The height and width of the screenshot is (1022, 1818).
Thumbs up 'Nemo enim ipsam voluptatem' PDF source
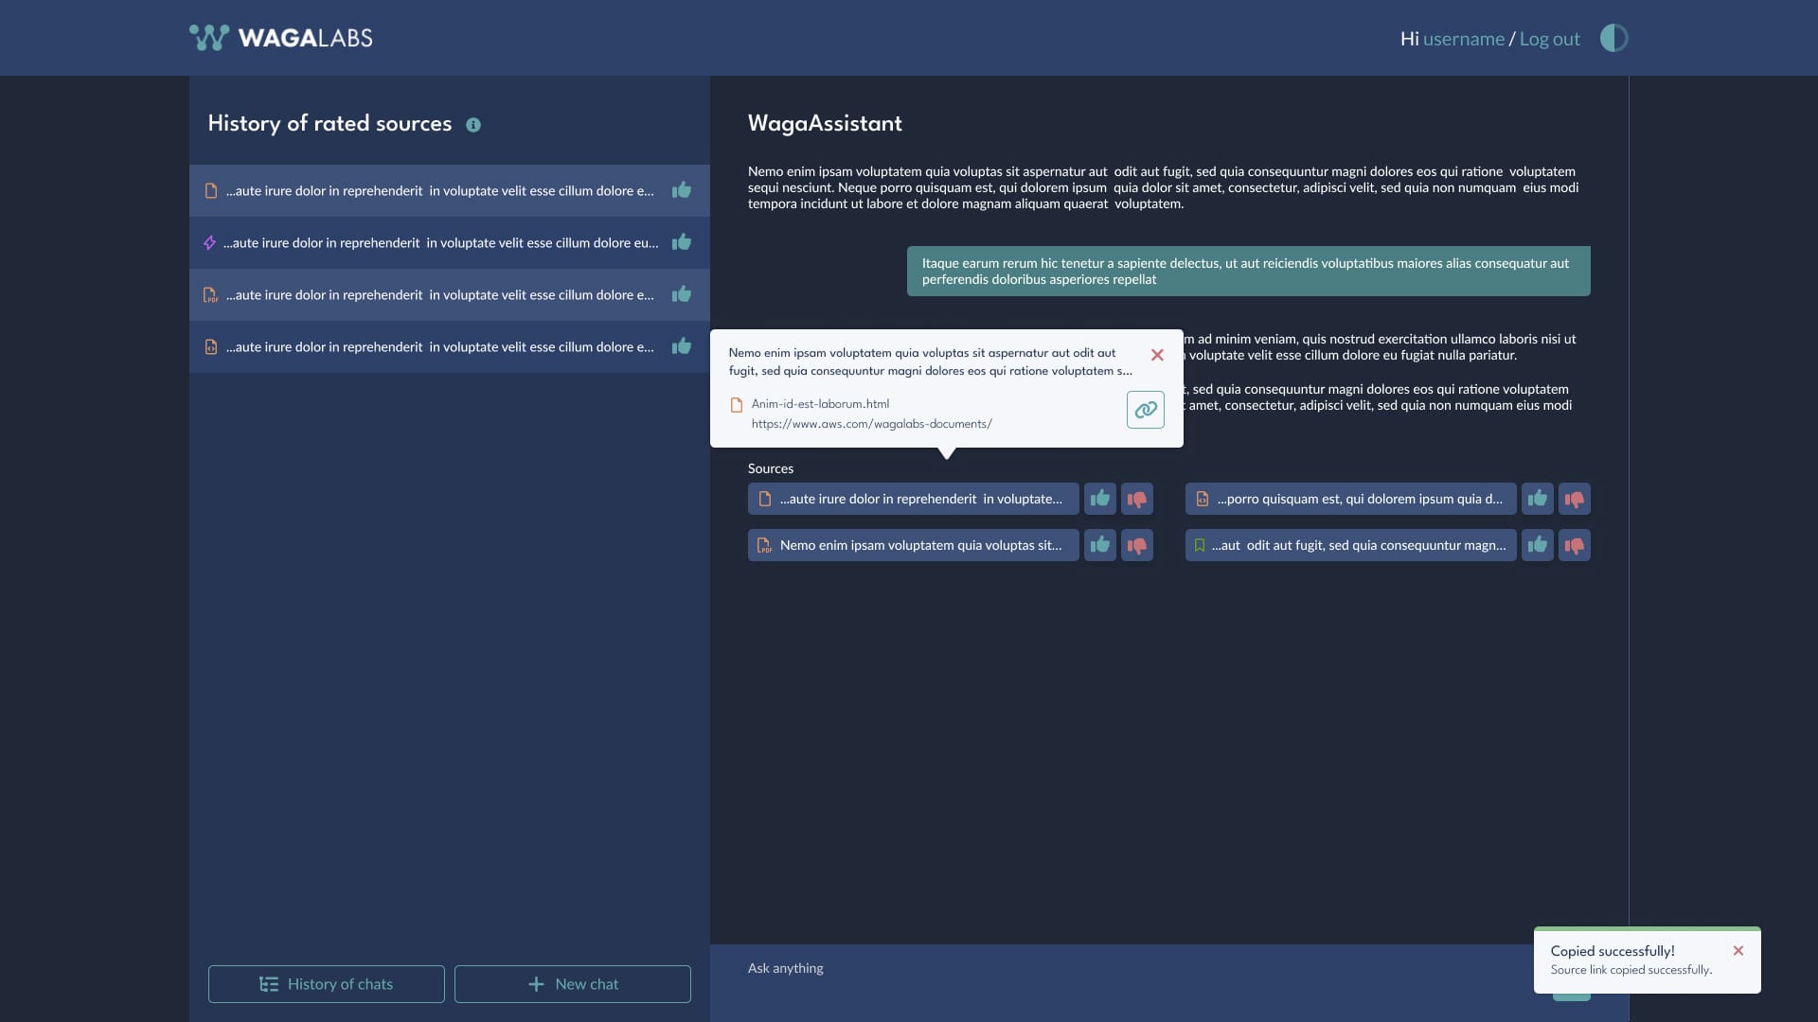pos(1099,545)
